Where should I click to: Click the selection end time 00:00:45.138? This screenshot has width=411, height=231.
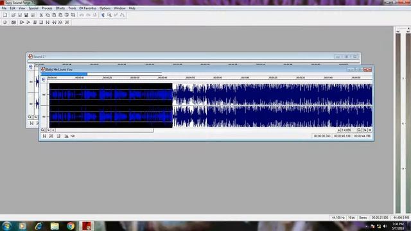tap(342, 136)
